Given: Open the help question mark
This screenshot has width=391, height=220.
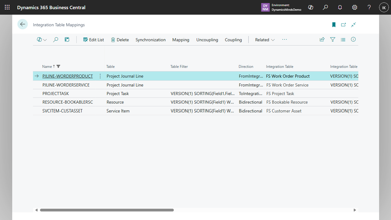Looking at the screenshot, I should point(369,7).
